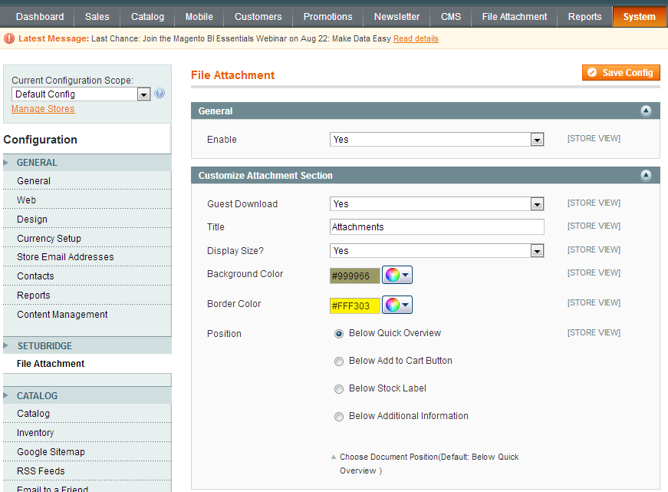Open the Enable dropdown
The image size is (668, 492).
437,140
